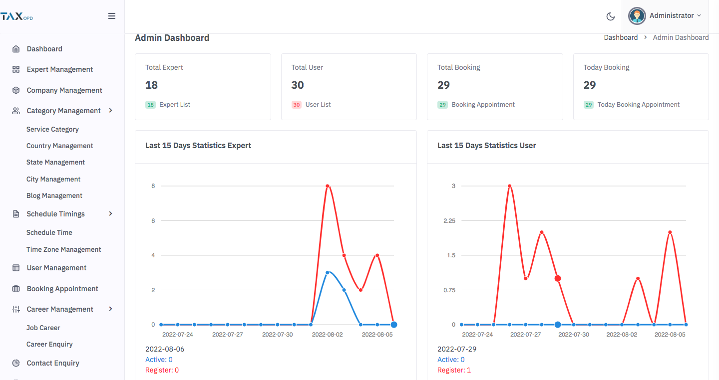Open the Expert List link
The width and height of the screenshot is (719, 380).
(x=175, y=105)
